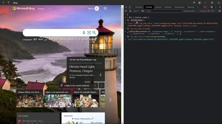Open the DevTools settings gear

pos(212,7)
